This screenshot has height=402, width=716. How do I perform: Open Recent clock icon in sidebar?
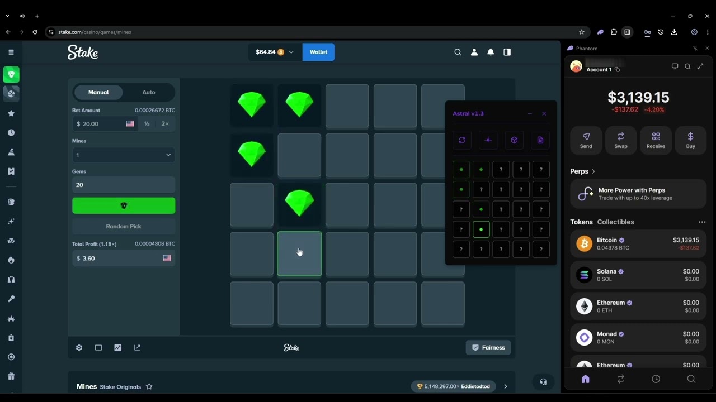[11, 133]
